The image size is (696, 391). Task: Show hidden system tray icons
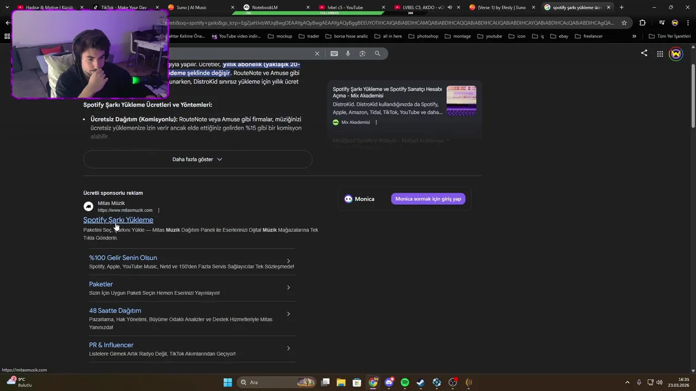(627, 382)
